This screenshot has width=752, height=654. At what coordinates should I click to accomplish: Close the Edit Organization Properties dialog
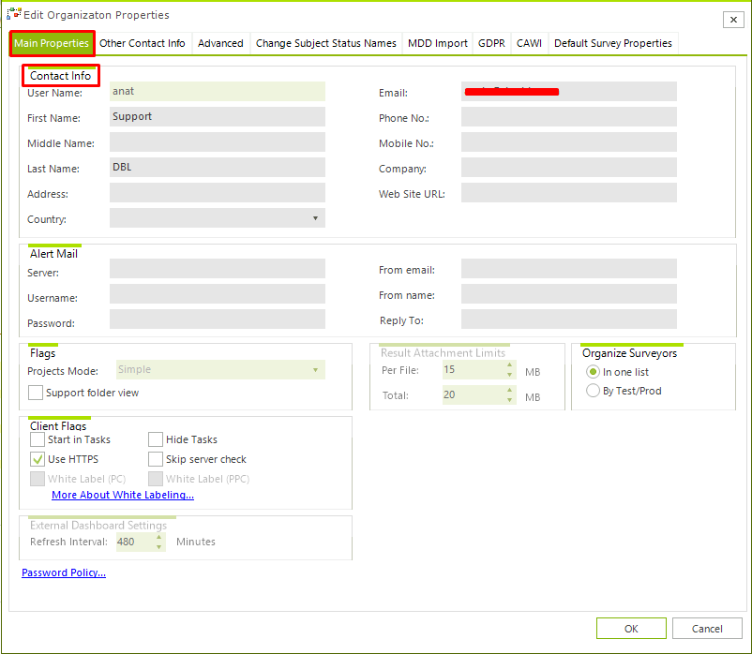point(733,20)
